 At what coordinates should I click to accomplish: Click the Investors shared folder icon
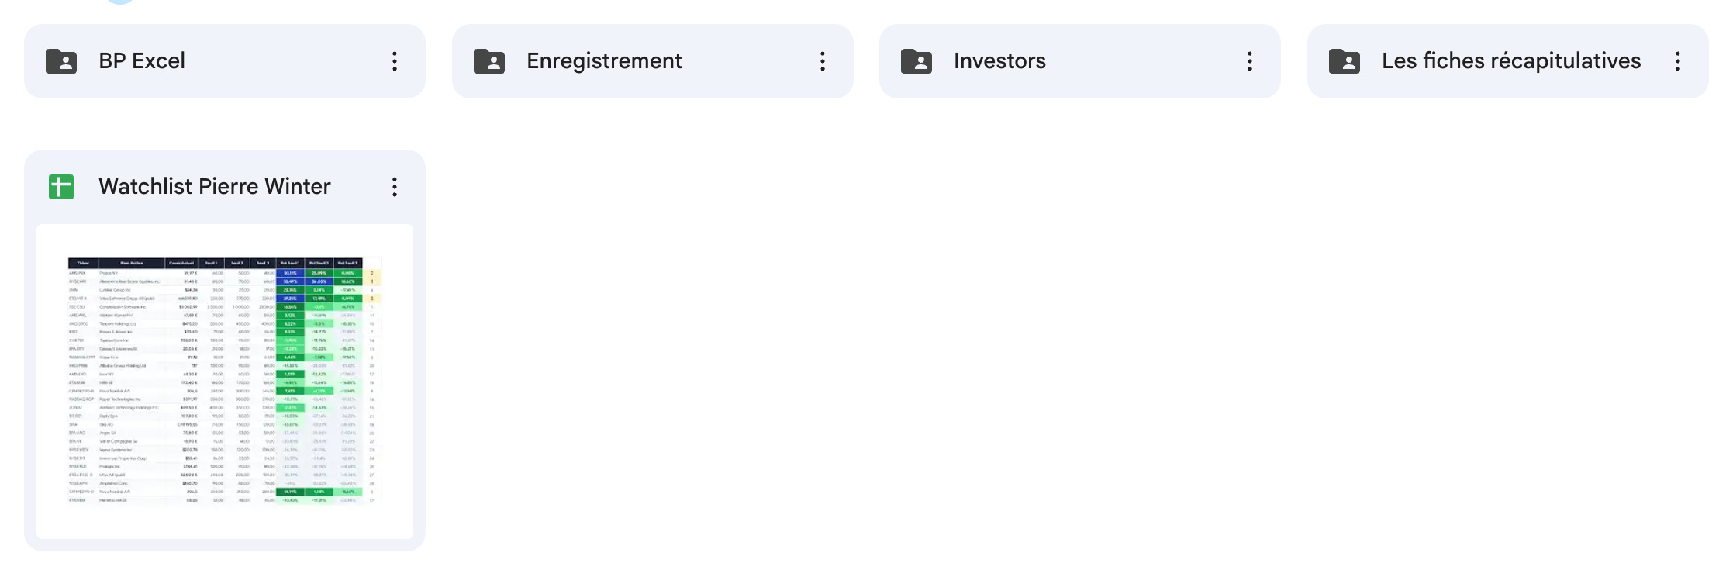[917, 61]
